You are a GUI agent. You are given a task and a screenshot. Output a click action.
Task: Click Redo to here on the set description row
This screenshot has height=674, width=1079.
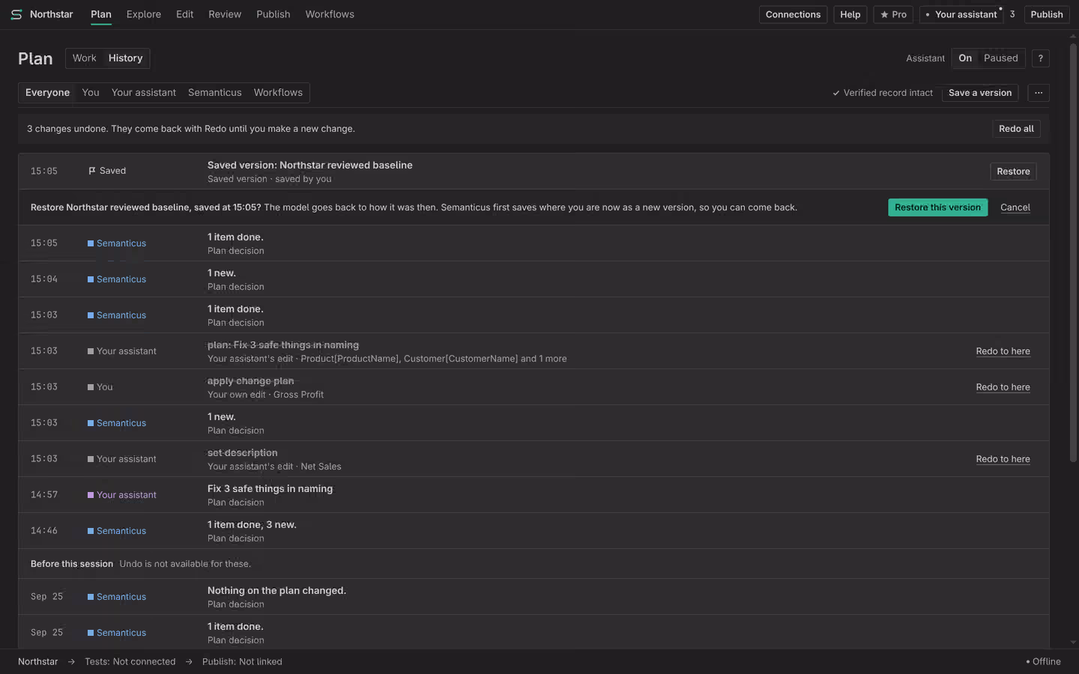[x=1003, y=459]
